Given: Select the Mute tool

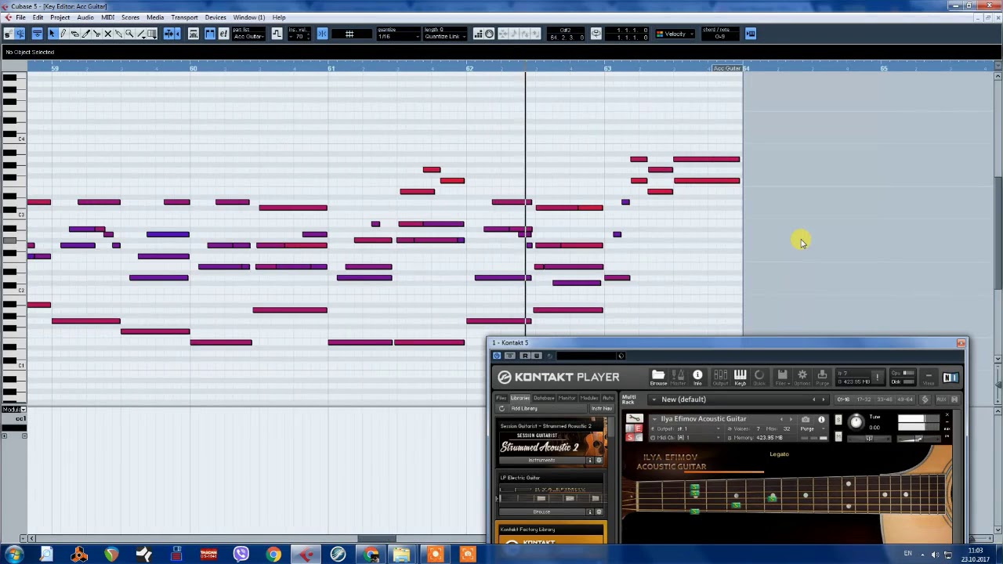Looking at the screenshot, I should 108,34.
